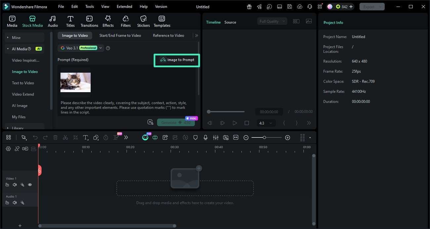Open the Media panel
430x229 pixels.
(x=12, y=21)
